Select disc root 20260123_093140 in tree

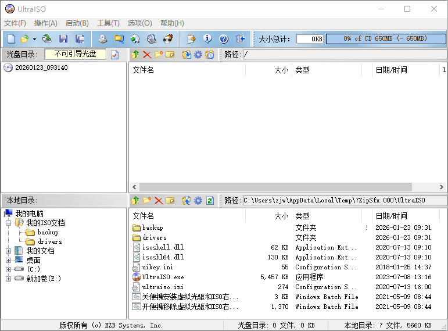pos(41,67)
